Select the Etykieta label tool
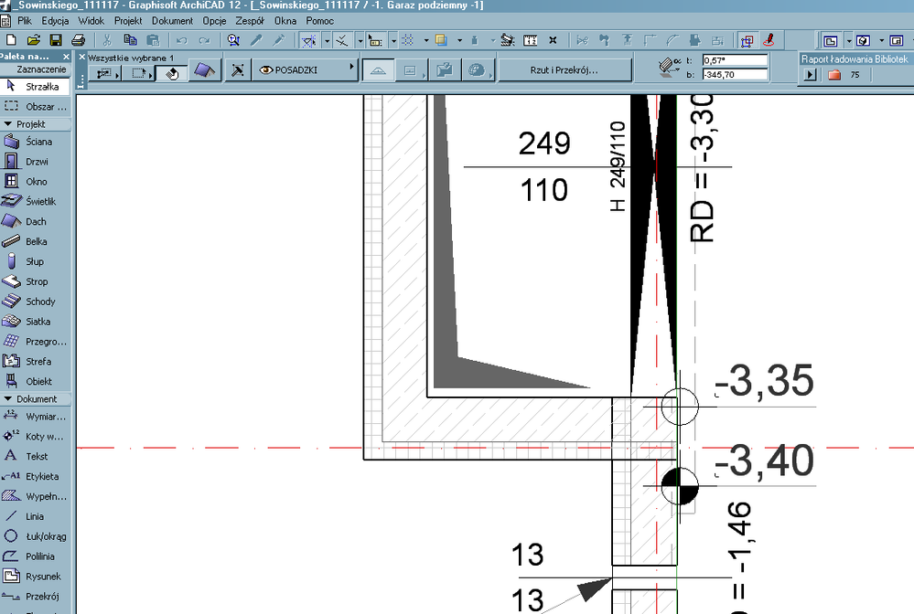The image size is (914, 614). (x=35, y=476)
